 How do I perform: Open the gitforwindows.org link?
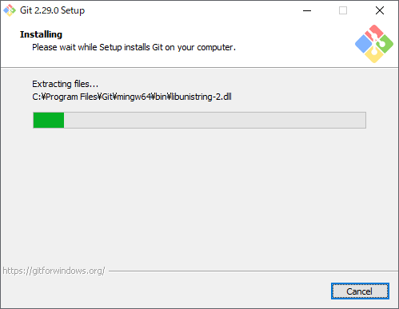[x=54, y=271]
